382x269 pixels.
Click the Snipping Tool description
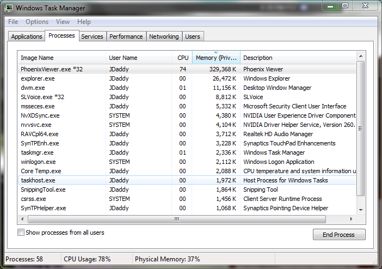coord(261,189)
